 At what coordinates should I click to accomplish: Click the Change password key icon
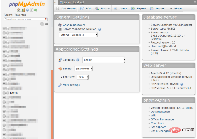(x=60, y=25)
